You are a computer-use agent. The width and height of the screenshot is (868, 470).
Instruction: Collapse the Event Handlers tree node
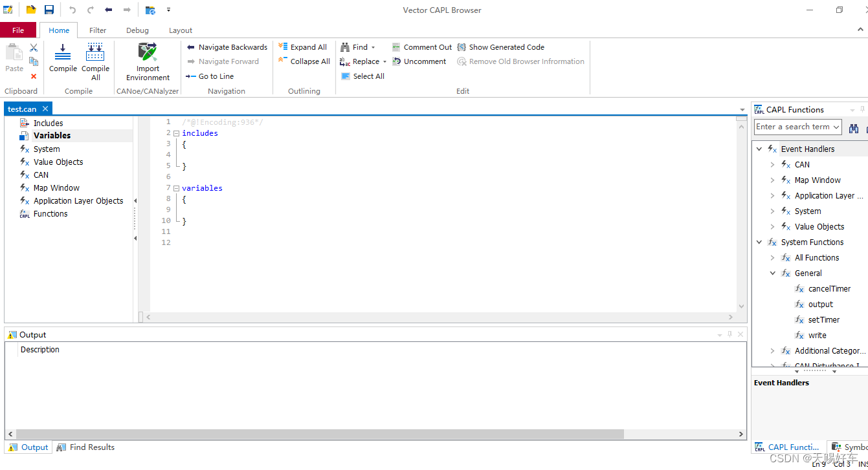(x=759, y=149)
